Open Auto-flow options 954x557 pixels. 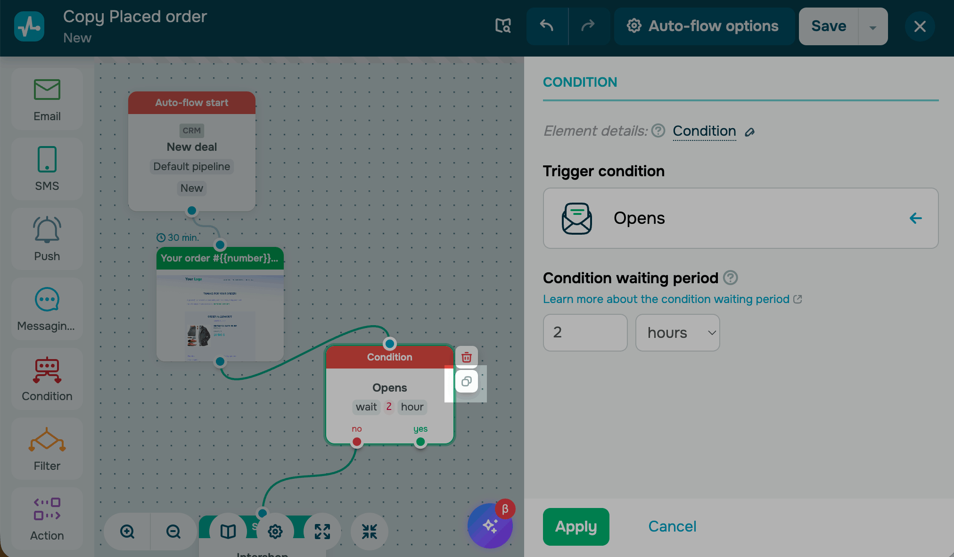coord(704,26)
